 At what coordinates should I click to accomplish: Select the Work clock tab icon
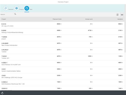(27, 8)
